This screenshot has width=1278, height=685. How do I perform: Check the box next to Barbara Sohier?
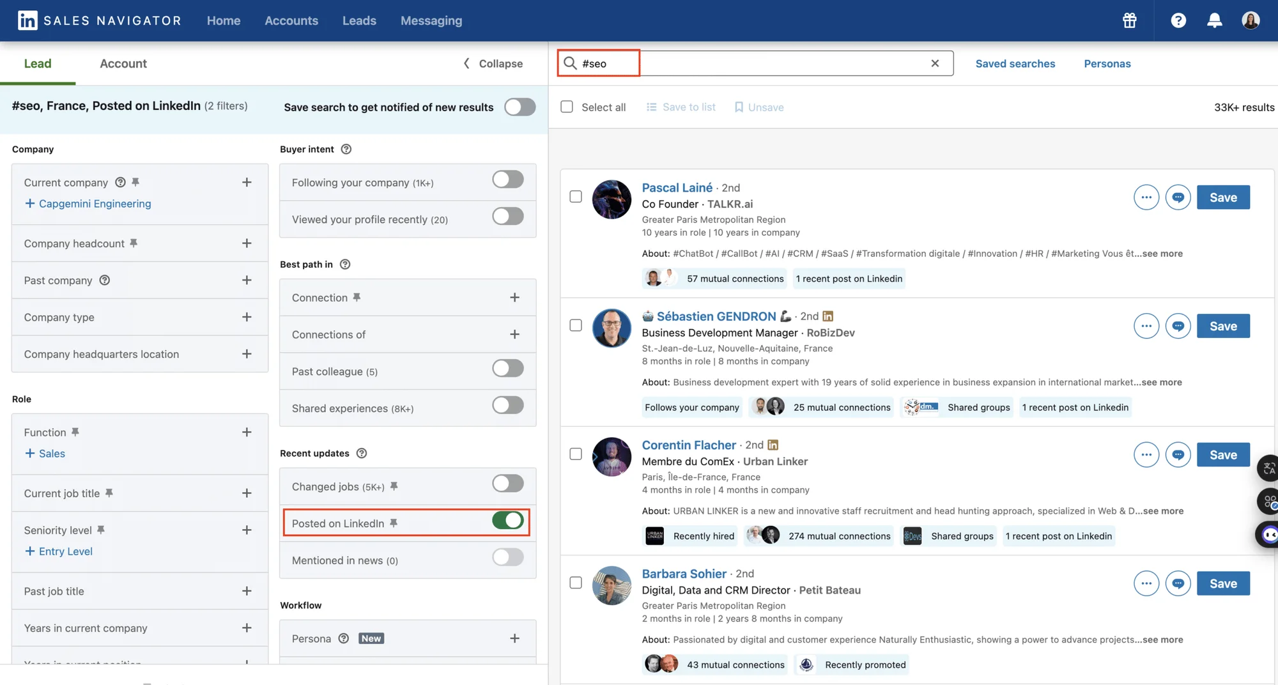[576, 583]
